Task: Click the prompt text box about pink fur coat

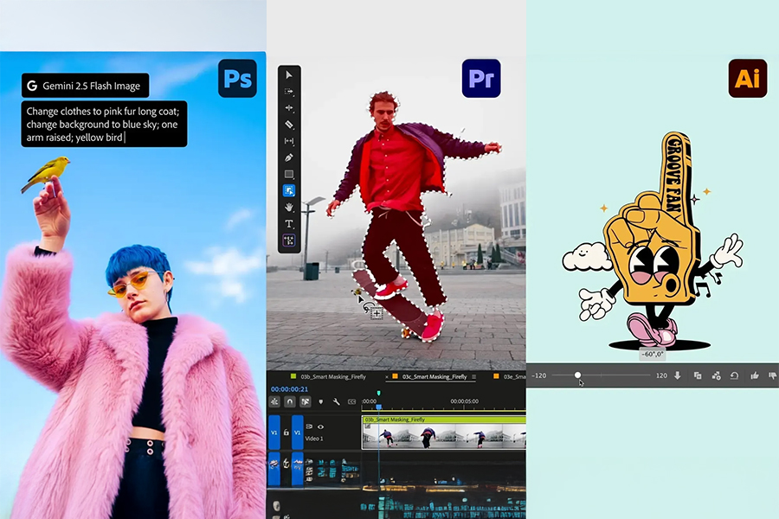Action: click(x=104, y=125)
